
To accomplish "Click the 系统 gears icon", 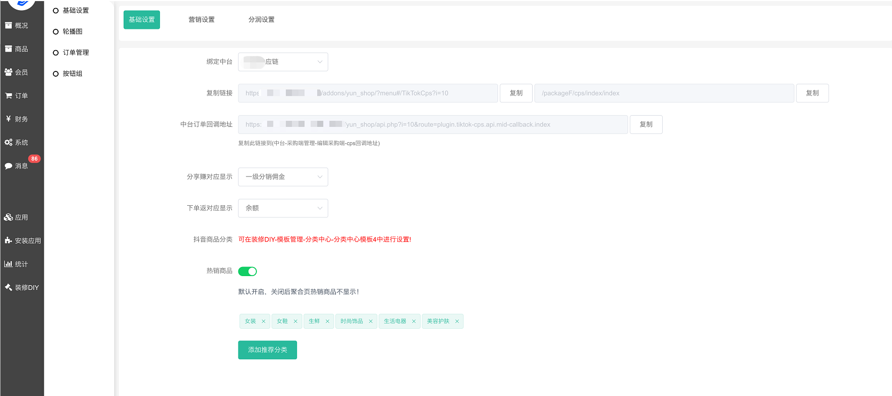I will (x=9, y=142).
